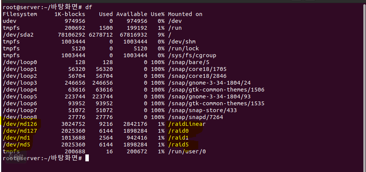This screenshot has width=366, height=172.
Task: Click the '/snap/snap-store/433' mount path
Action: click(203, 110)
